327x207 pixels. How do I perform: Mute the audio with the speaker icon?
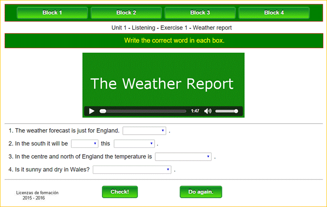click(x=208, y=111)
